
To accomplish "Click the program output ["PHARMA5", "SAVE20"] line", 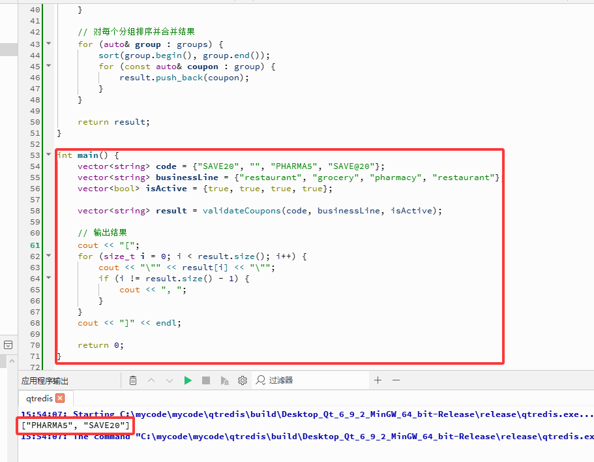I will tap(76, 425).
